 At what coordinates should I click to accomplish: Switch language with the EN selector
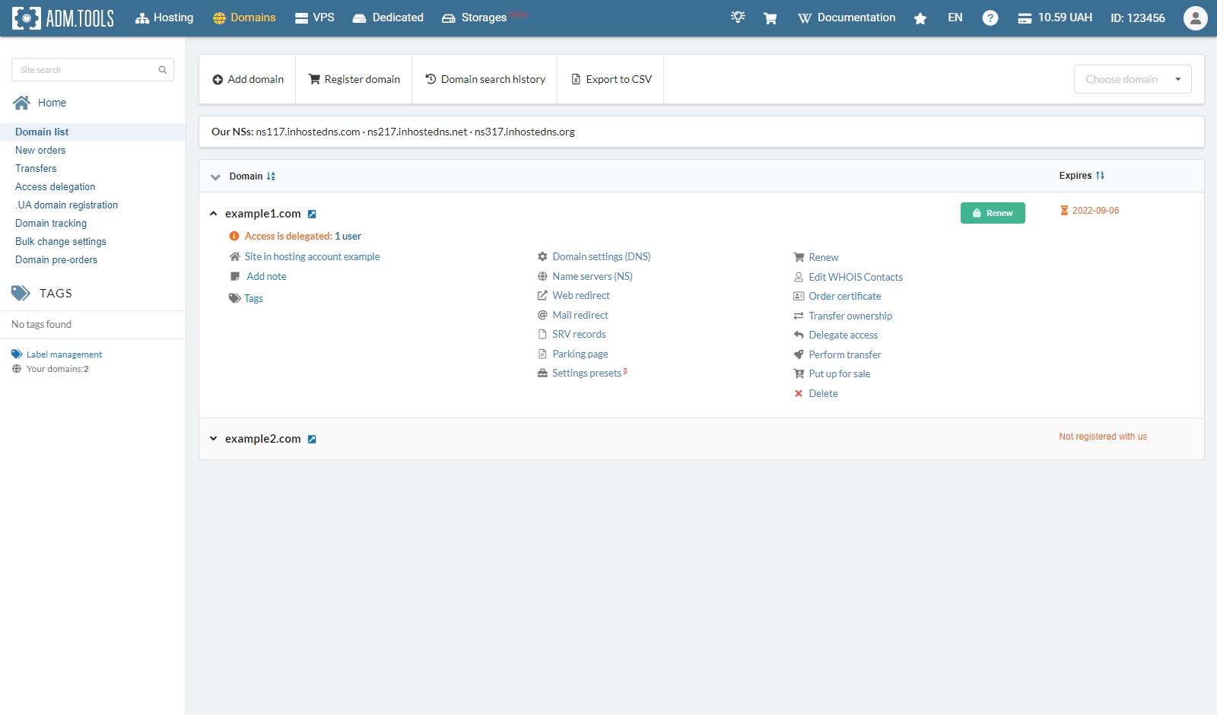955,18
